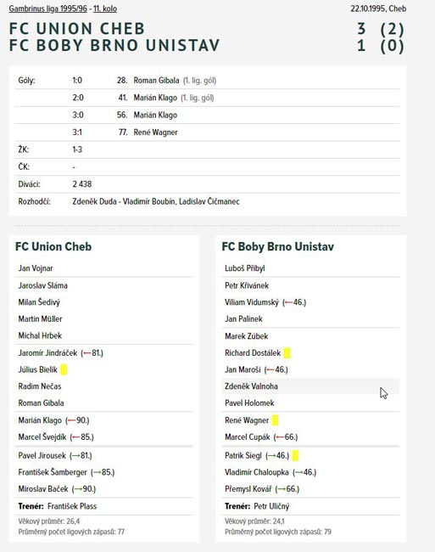Open the Gambrinus liga 1995/96 link
This screenshot has width=435, height=552.
[47, 8]
